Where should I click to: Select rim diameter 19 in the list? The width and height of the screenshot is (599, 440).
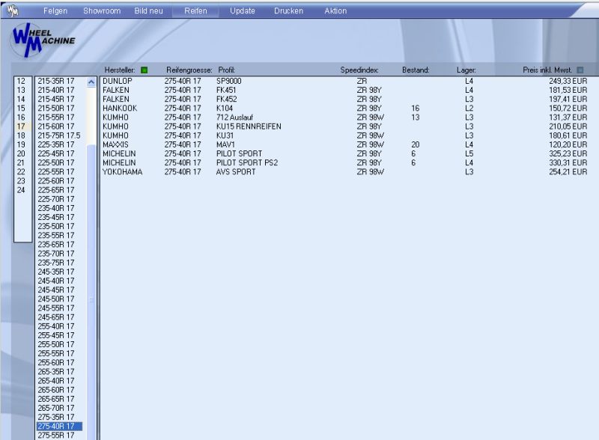coord(22,144)
